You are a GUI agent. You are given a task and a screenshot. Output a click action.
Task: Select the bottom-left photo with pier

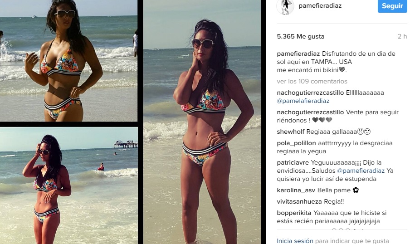(x=69, y=185)
